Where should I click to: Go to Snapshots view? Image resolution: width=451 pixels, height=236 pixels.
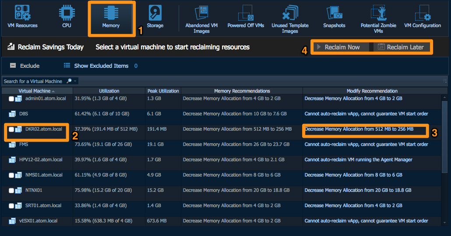[334, 17]
